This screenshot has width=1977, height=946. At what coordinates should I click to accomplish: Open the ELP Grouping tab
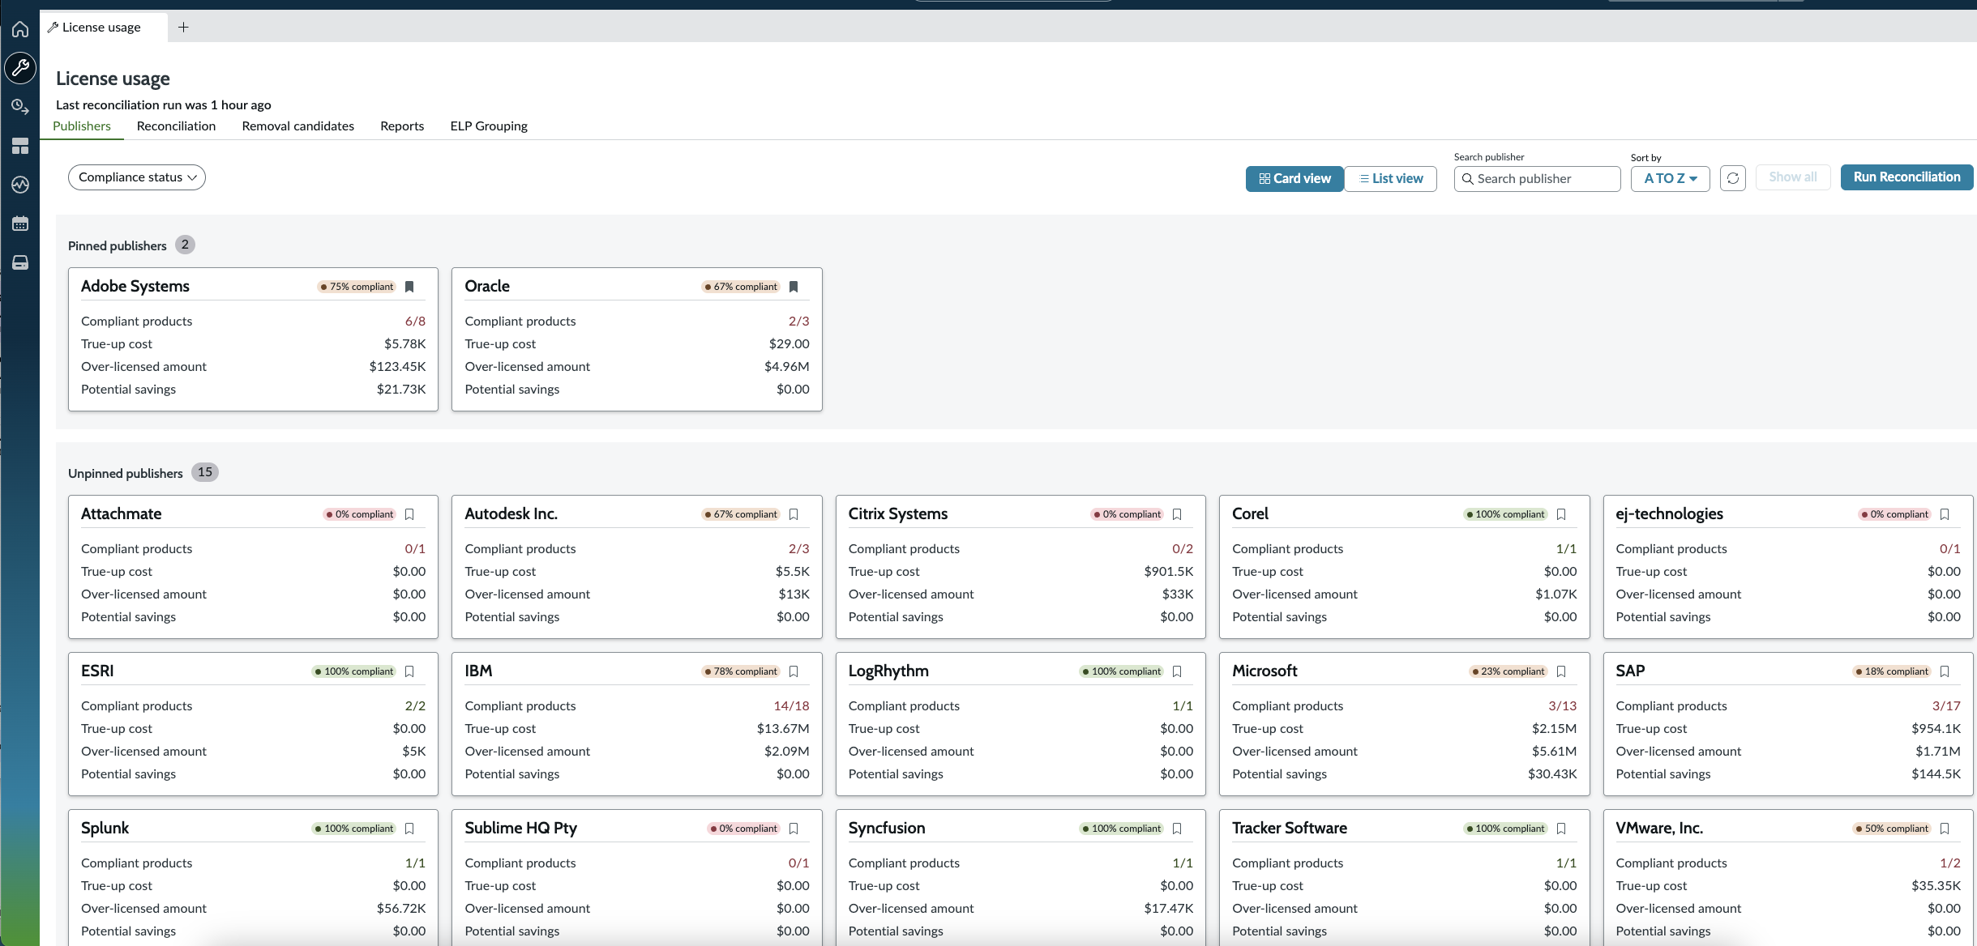(x=489, y=126)
